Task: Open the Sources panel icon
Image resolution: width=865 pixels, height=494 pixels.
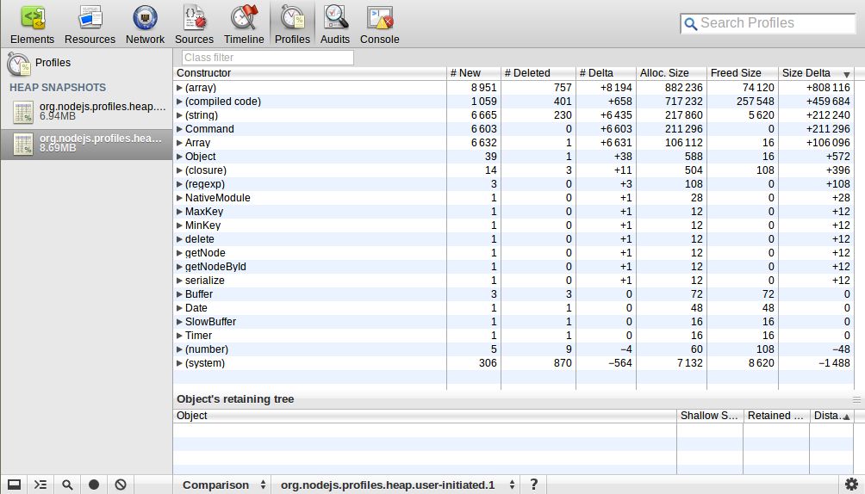Action: [x=194, y=17]
